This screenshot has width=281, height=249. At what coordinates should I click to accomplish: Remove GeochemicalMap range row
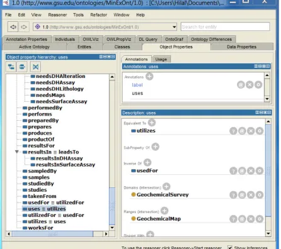pyautogui.click(x=251, y=219)
